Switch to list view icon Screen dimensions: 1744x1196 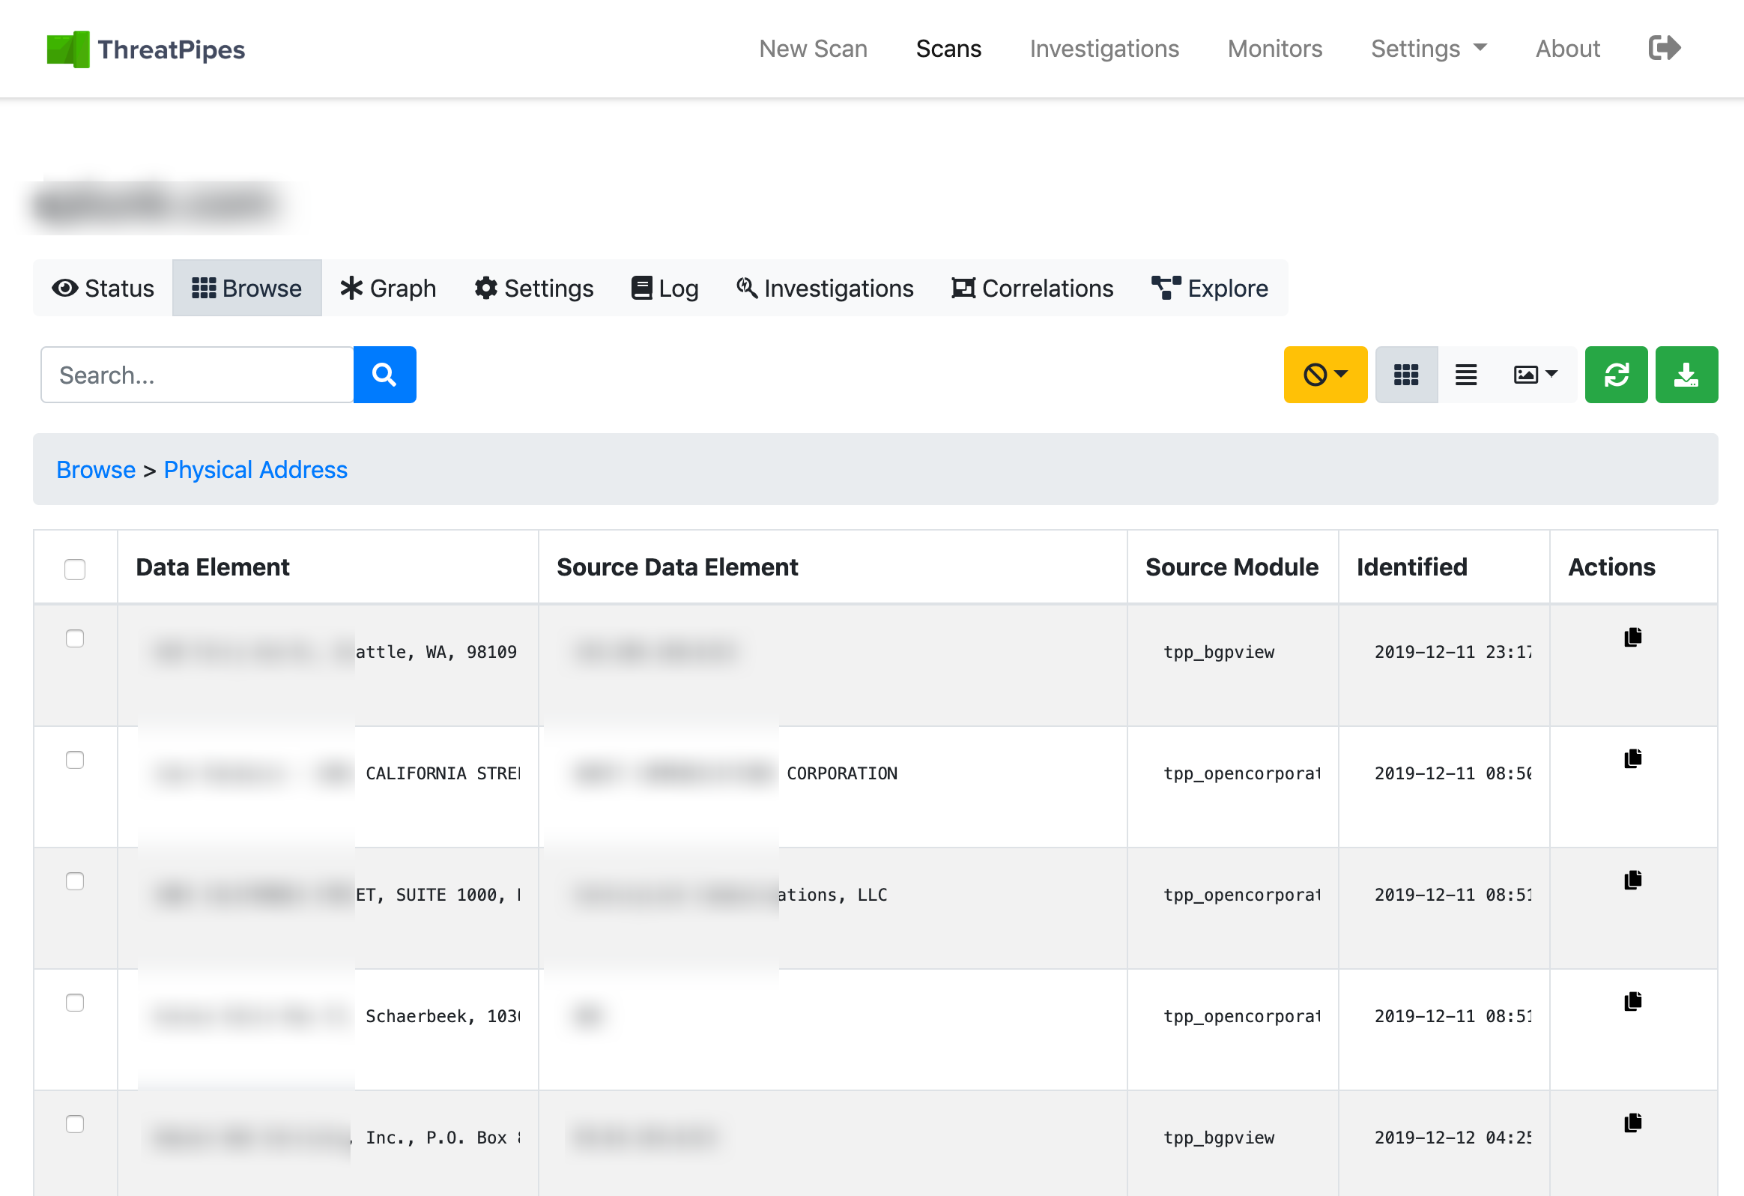tap(1465, 375)
